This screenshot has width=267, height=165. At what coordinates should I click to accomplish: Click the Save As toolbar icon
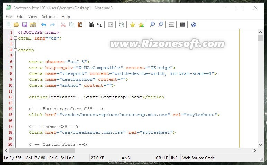click(x=33, y=25)
